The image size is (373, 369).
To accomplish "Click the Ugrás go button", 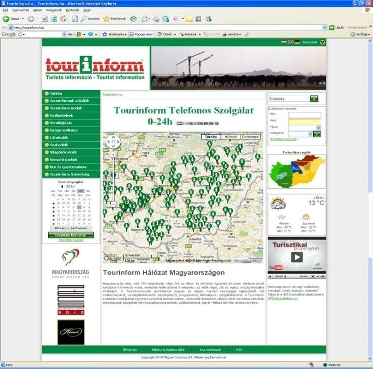I will (337, 28).
